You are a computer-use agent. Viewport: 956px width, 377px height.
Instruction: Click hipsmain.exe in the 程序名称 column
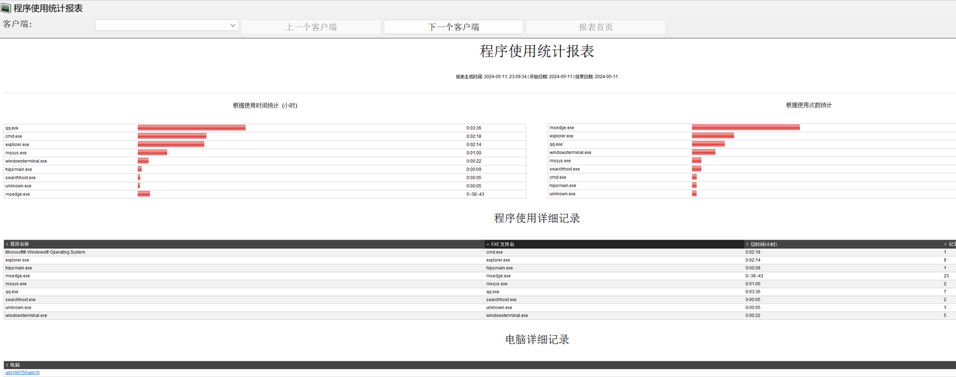[x=19, y=268]
